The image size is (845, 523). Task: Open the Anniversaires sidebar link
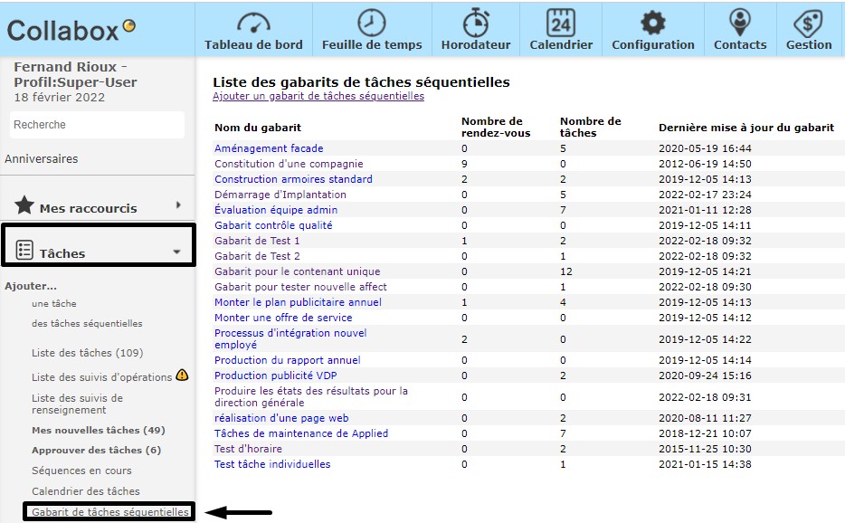(x=42, y=159)
